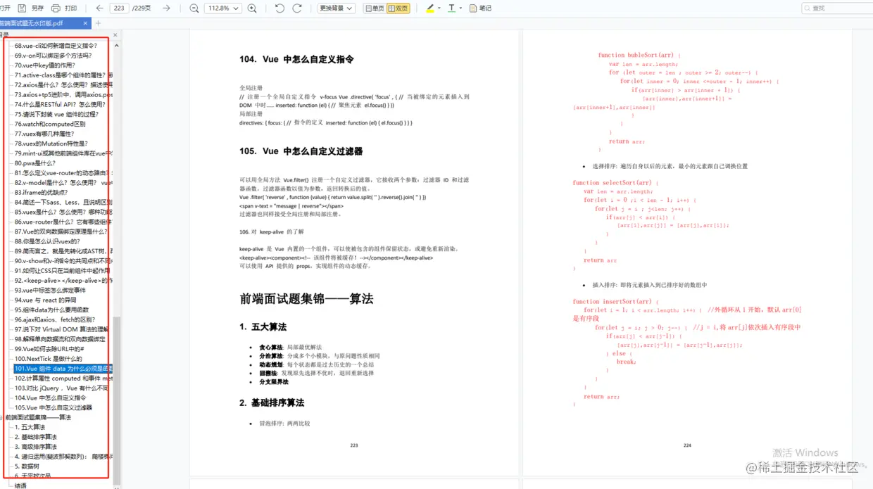Viewport: 873px width, 489px height.
Task: Click the search magnifier icon
Action: [808, 8]
